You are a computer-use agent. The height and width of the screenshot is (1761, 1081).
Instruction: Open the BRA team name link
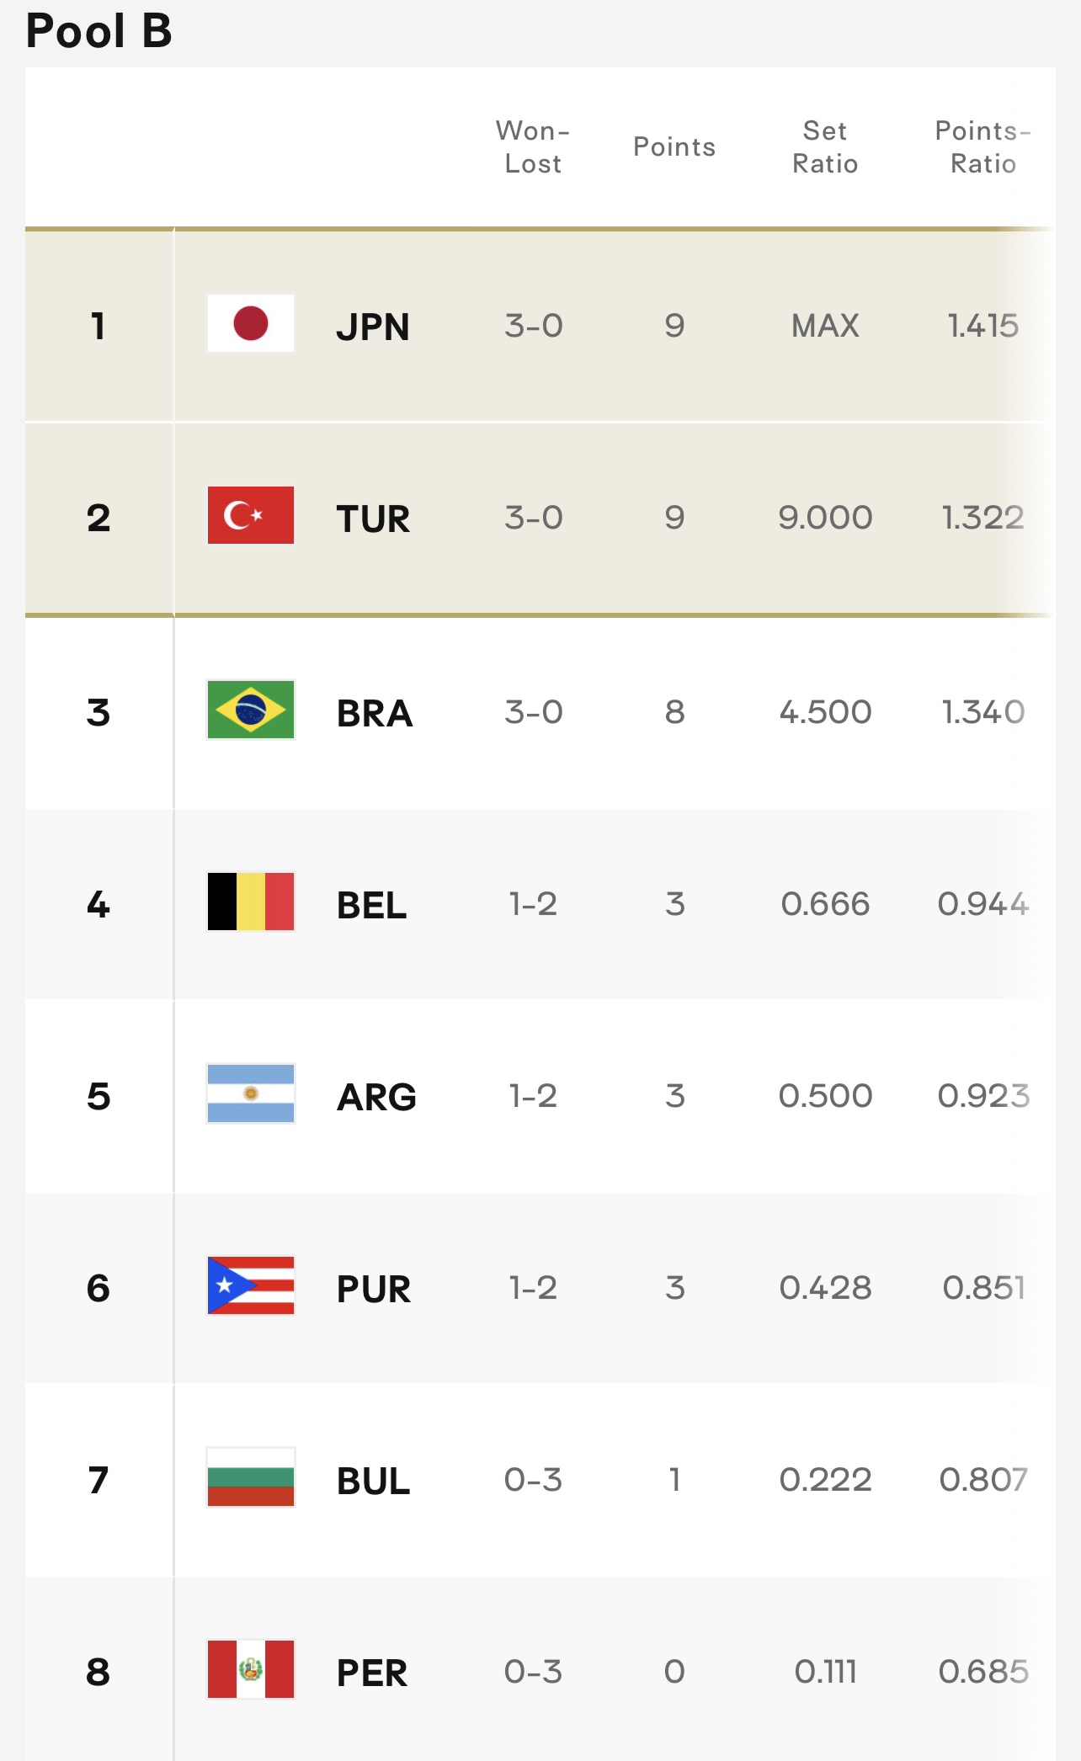[x=375, y=713]
